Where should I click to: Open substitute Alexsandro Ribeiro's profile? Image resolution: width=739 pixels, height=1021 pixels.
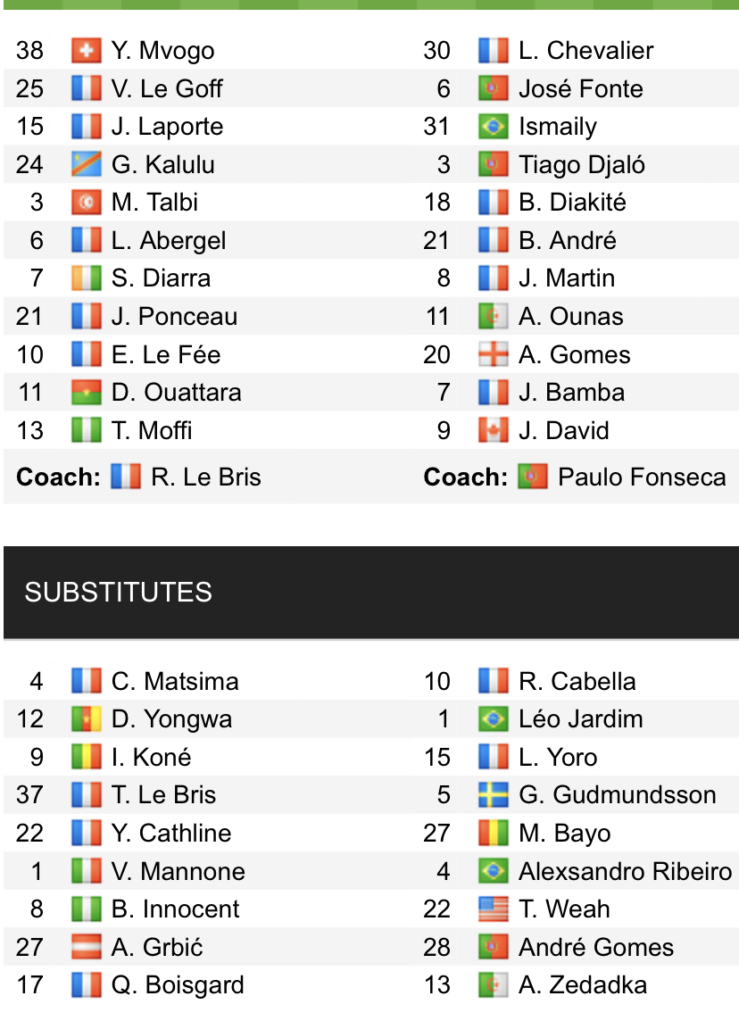(625, 872)
